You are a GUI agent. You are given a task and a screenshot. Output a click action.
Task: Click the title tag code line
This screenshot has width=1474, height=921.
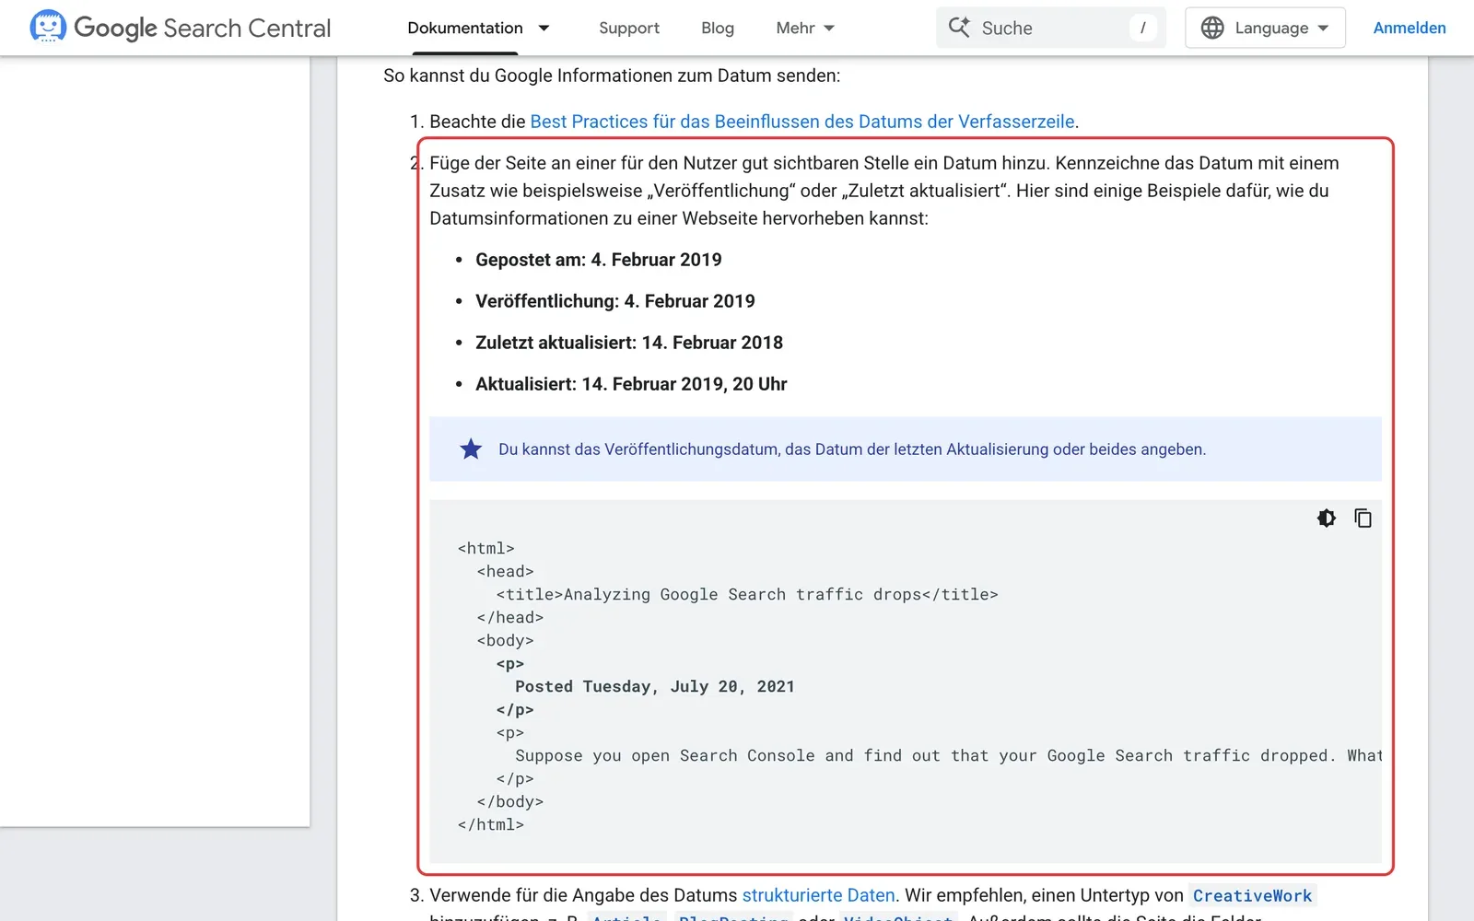pyautogui.click(x=747, y=595)
